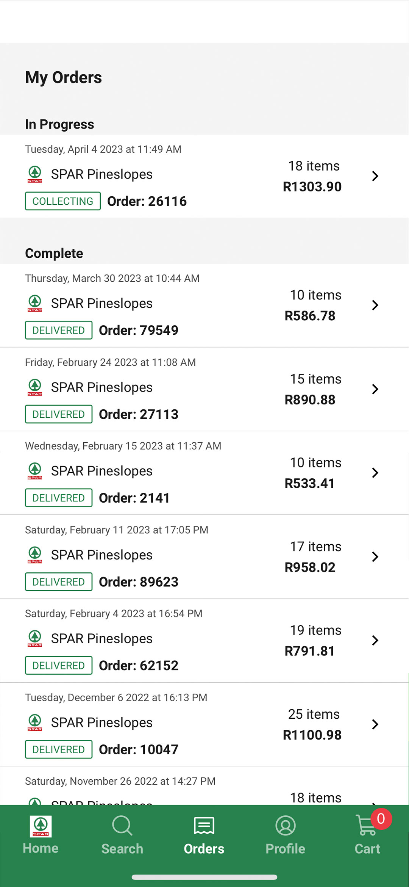
Task: Open order number 2141
Action: coord(134,498)
